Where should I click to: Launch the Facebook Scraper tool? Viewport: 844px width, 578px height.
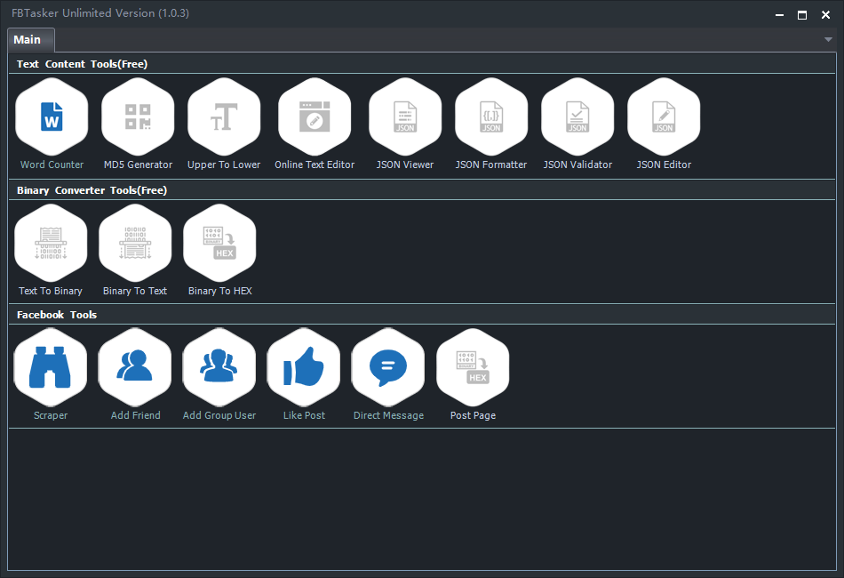[51, 367]
